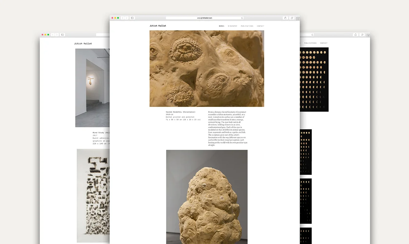The image size is (409, 244).
Task: Open PUBLICATIONS in right rear window navigation
Action: click(310, 43)
